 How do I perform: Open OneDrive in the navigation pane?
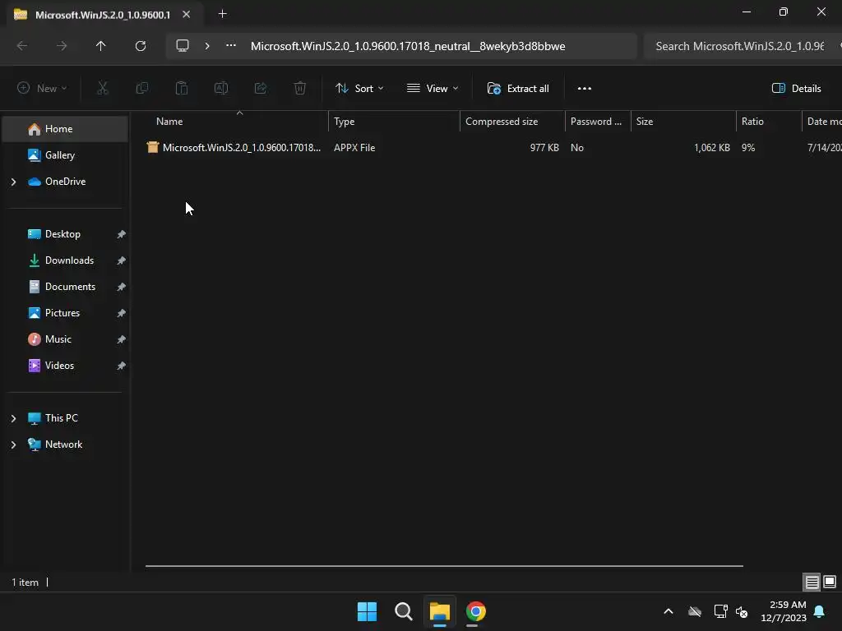pos(65,182)
